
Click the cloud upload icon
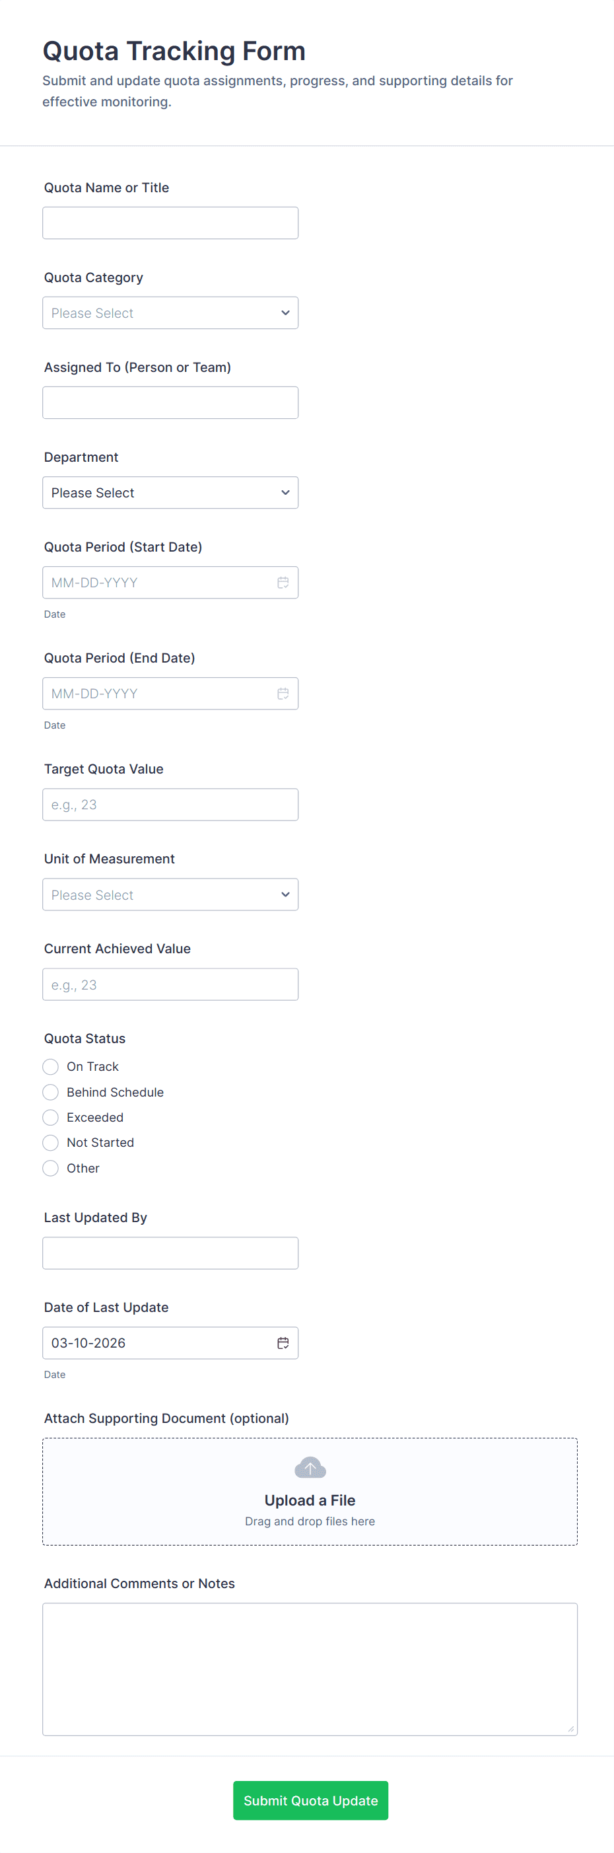(x=310, y=1467)
